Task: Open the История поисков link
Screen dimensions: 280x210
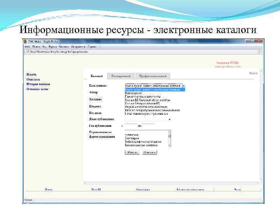Action: point(38,84)
